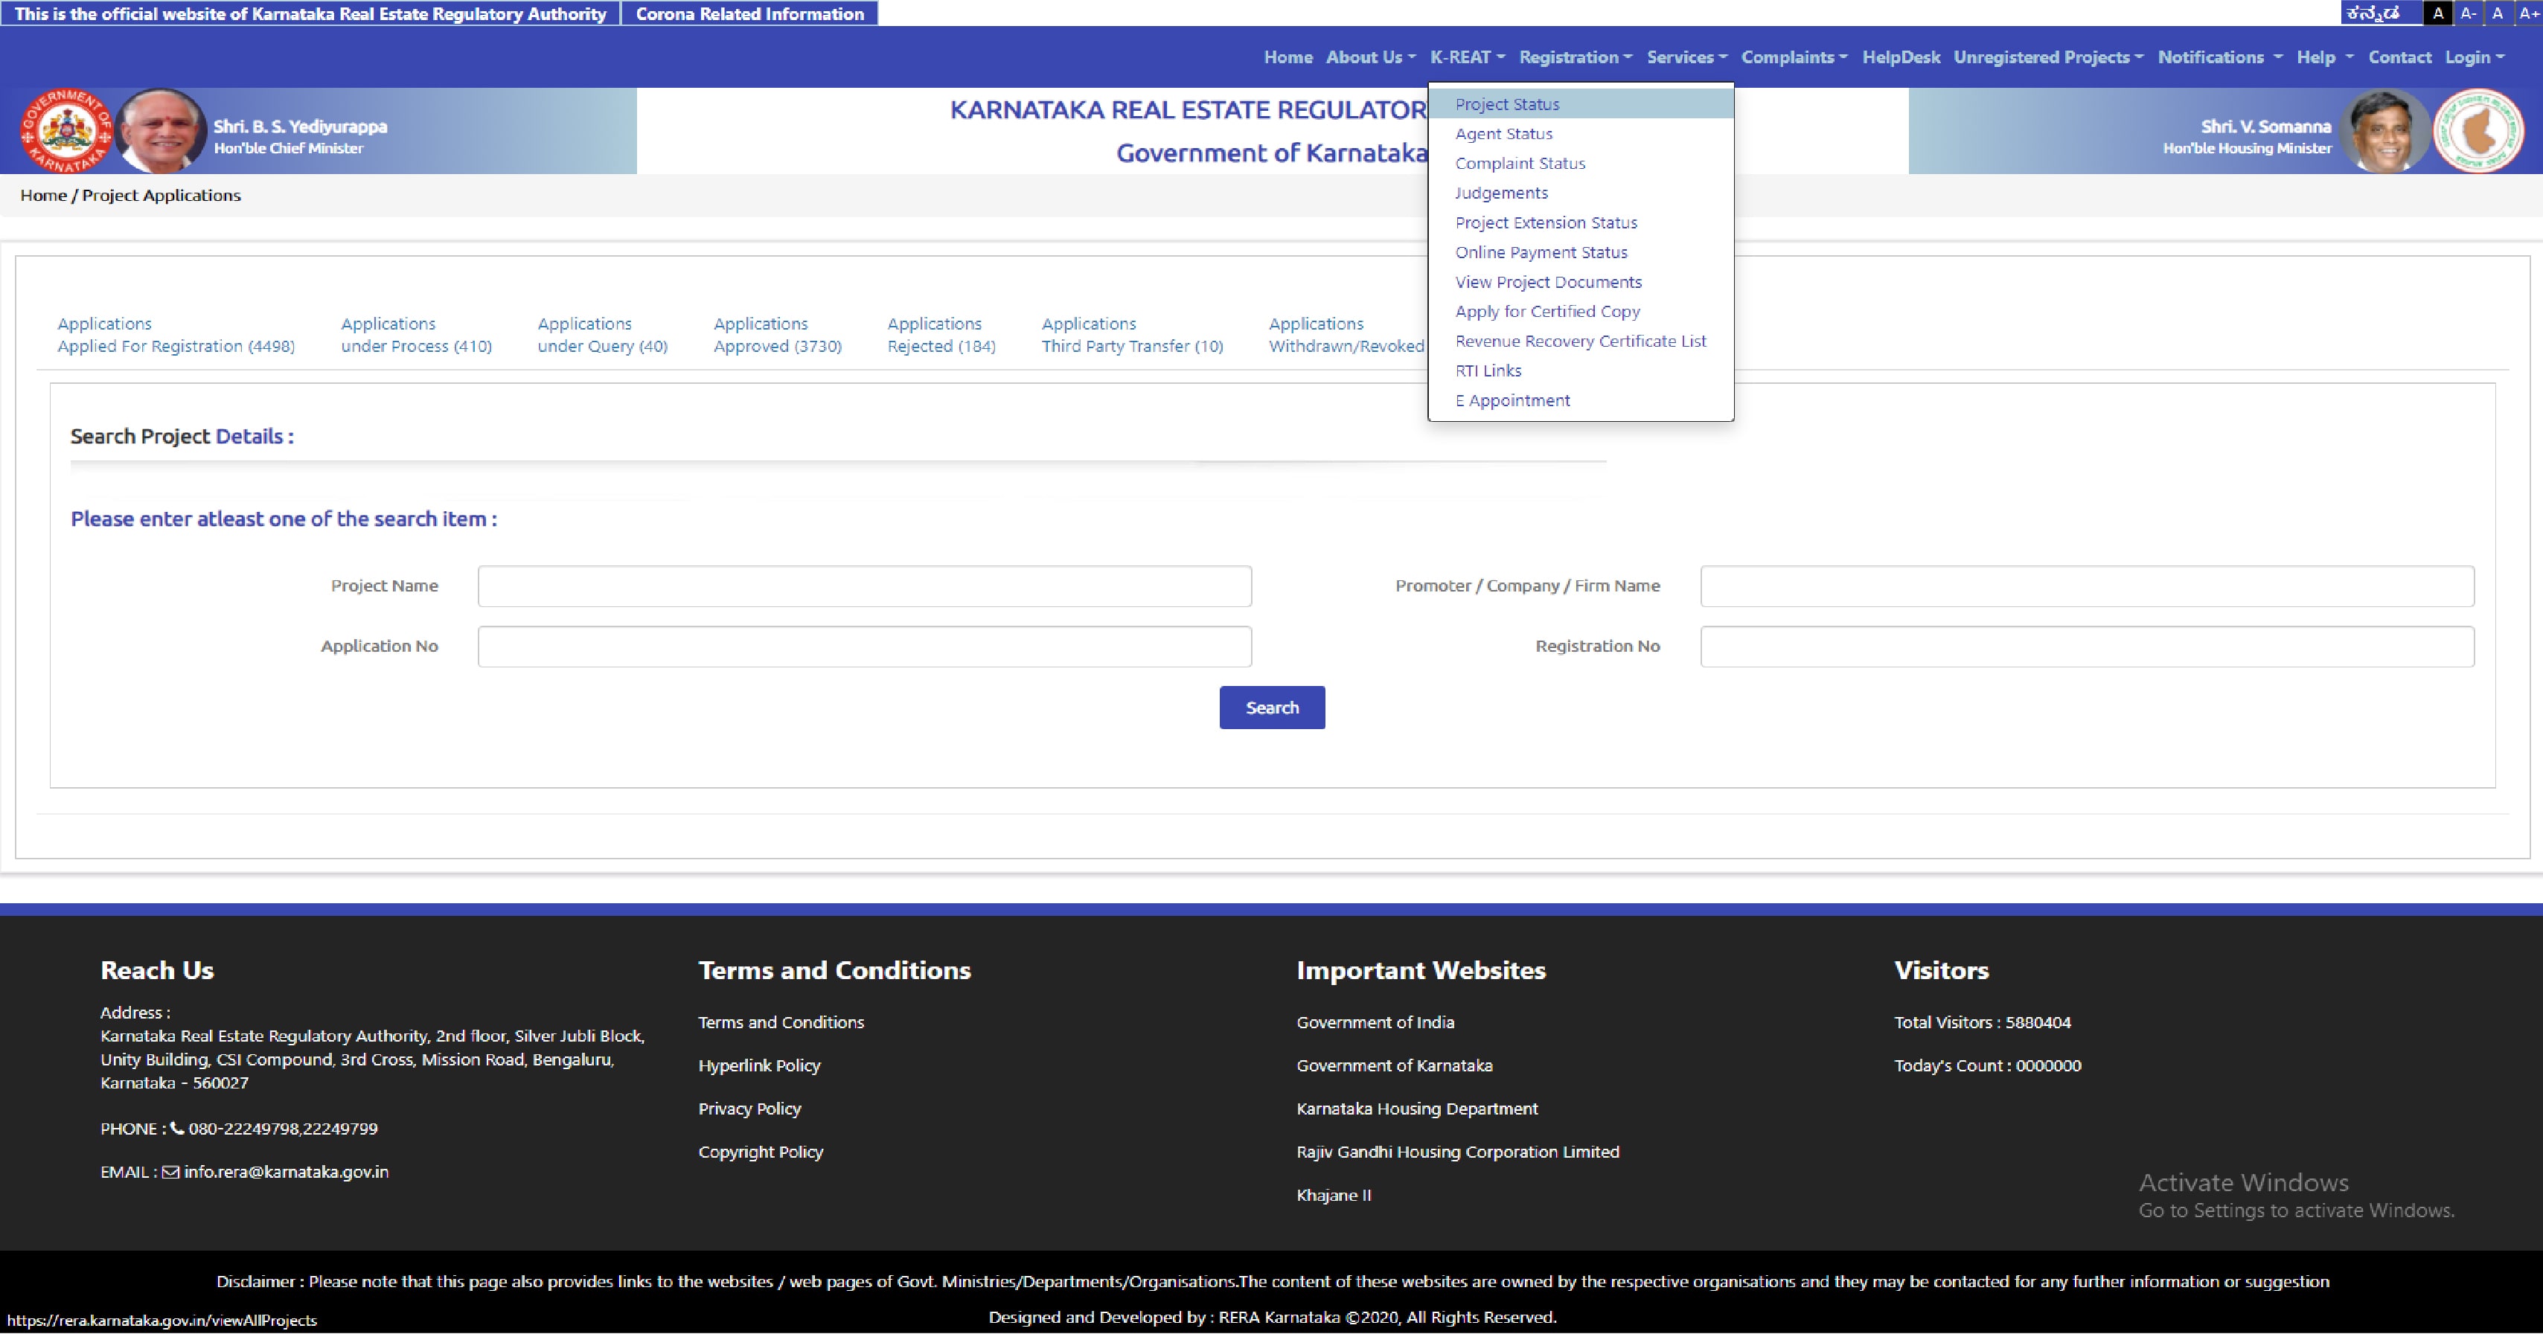2543x1334 pixels.
Task: Go to Home in the navigation bar
Action: [x=1288, y=57]
